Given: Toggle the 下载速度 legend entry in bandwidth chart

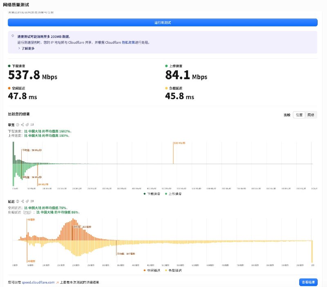Looking at the screenshot, I should (152, 194).
